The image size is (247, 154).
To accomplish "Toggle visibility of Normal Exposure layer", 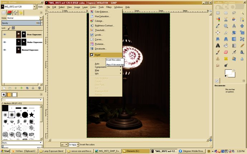I will point(5,50).
